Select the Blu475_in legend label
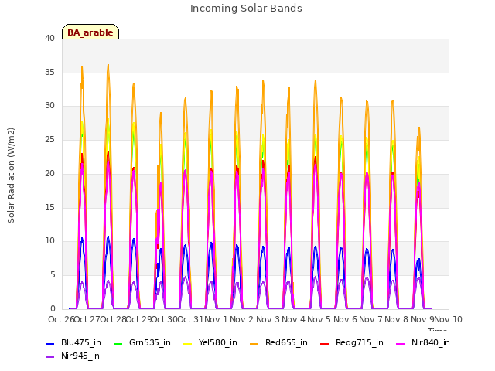 pyautogui.click(x=81, y=342)
